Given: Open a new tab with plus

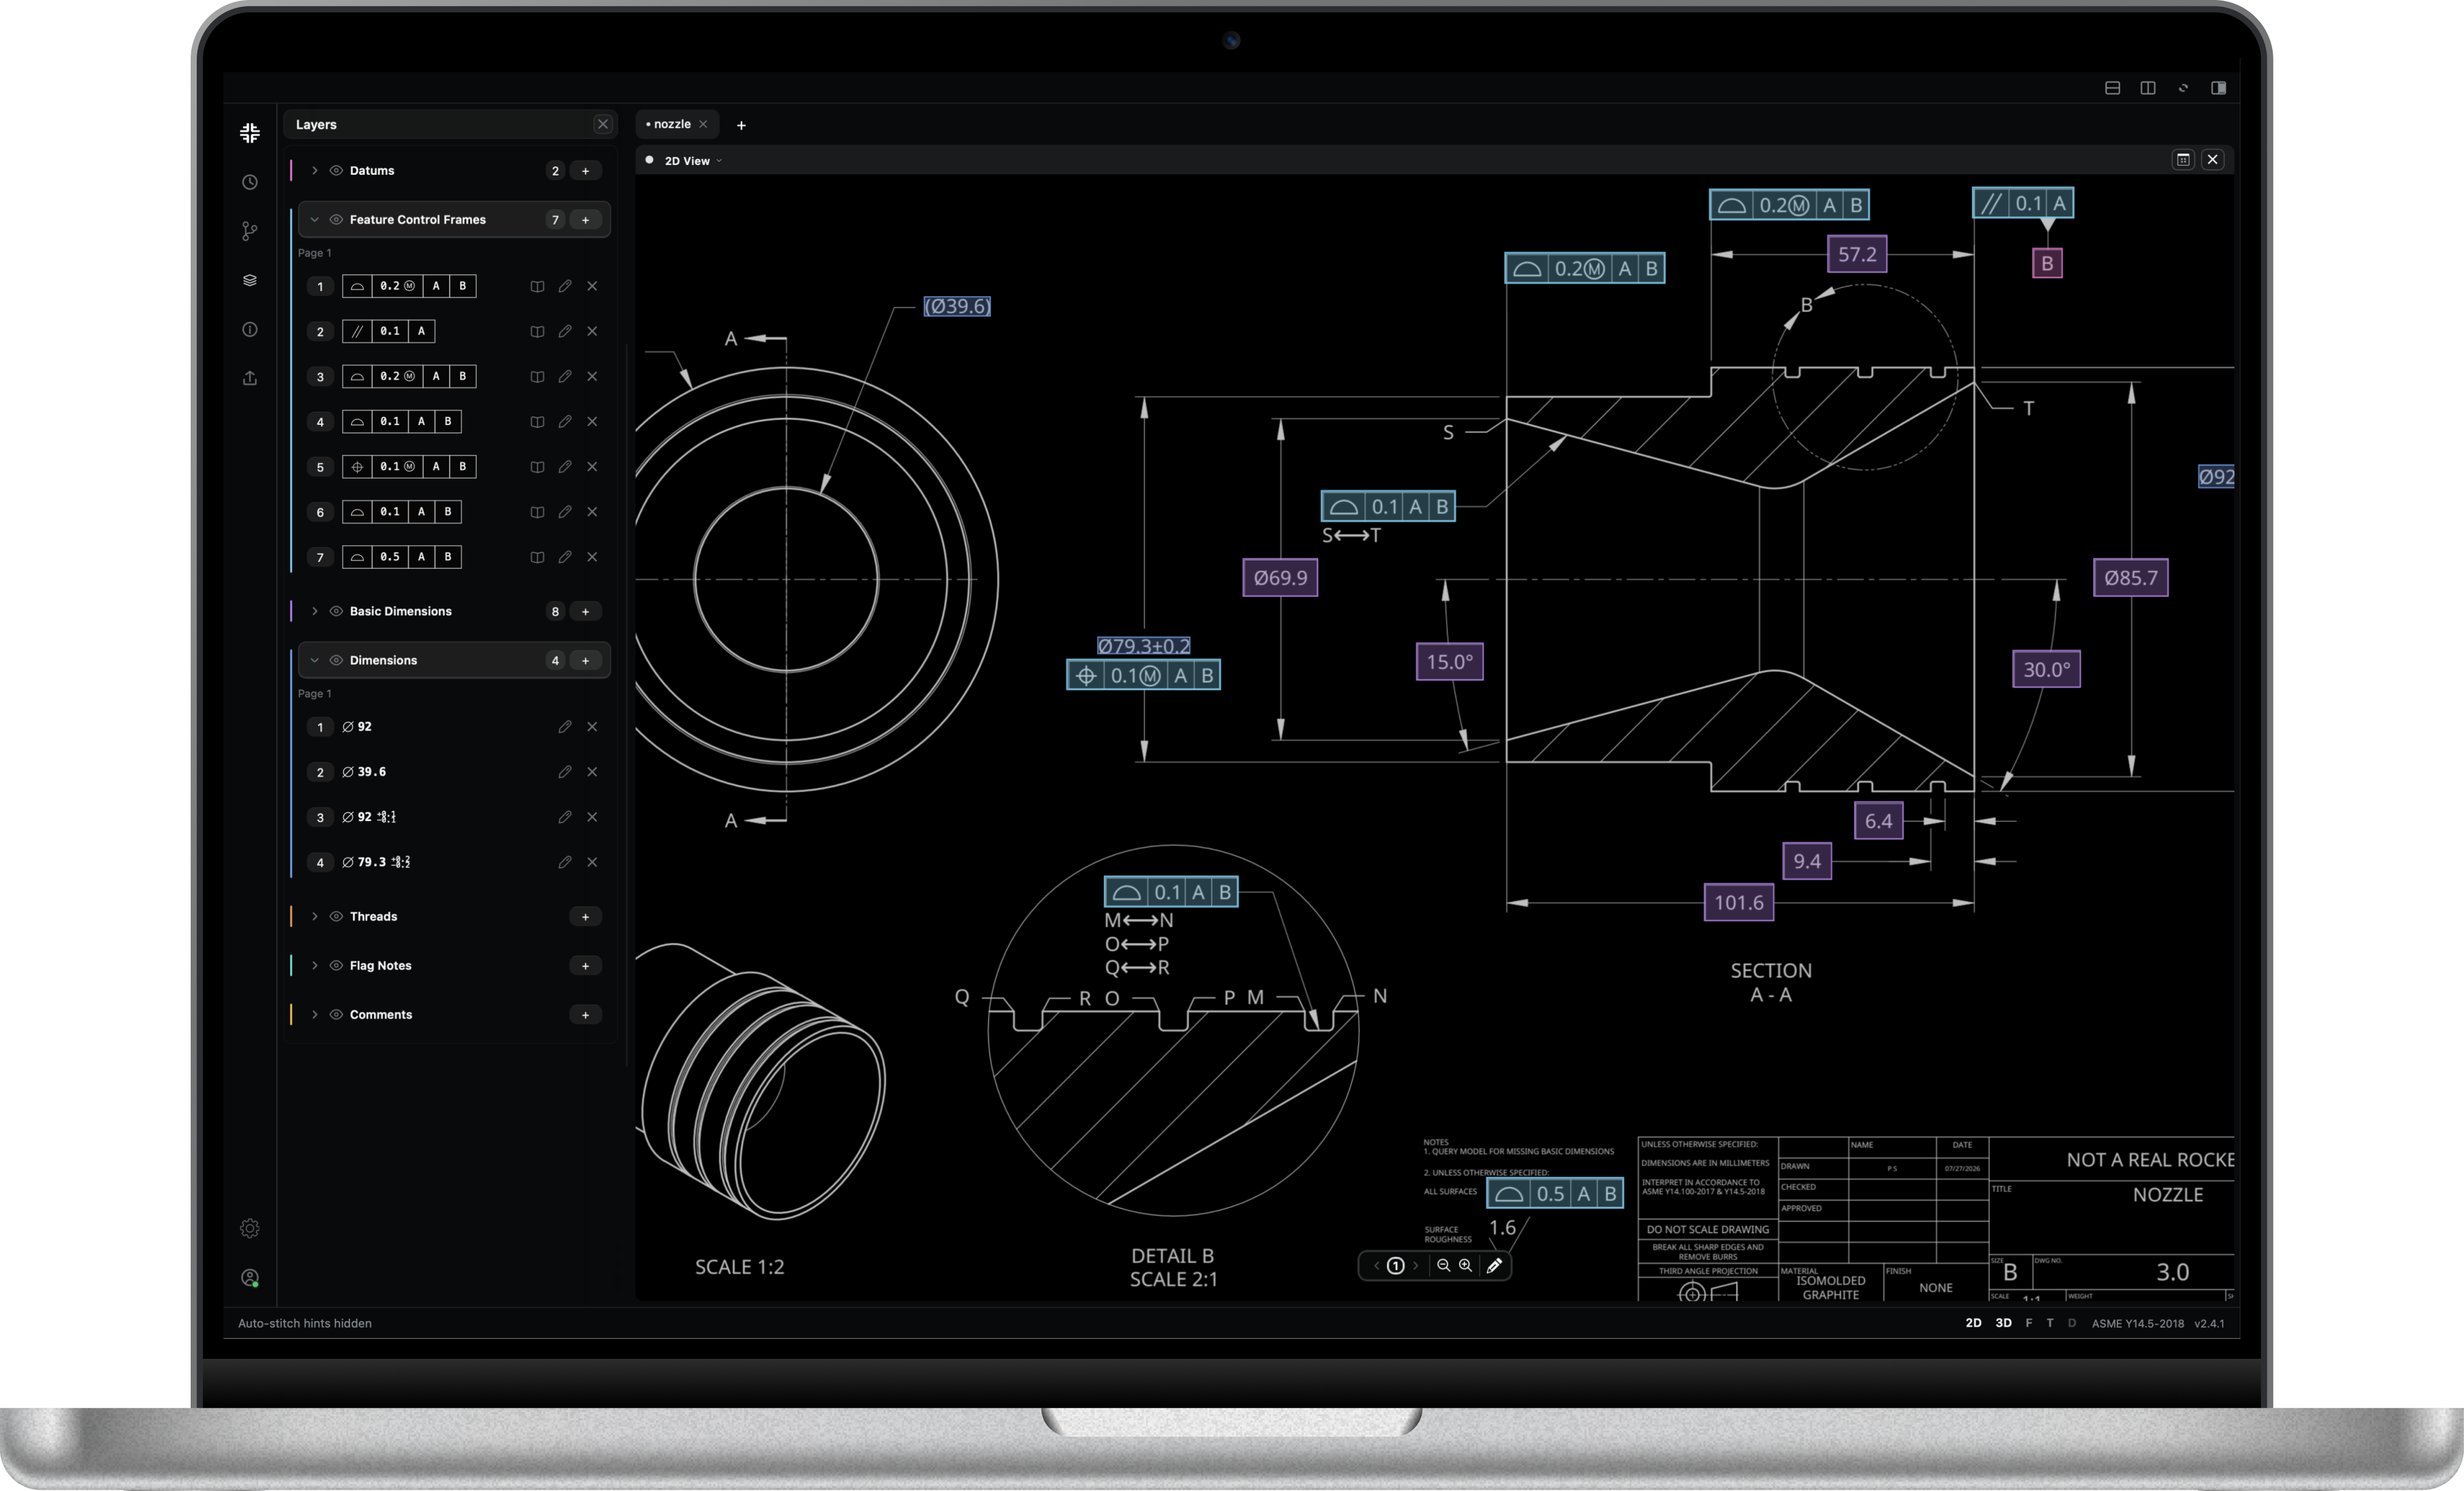Looking at the screenshot, I should coord(741,125).
